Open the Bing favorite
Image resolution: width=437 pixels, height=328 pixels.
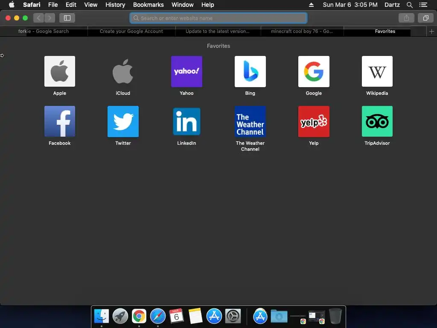pos(250,71)
